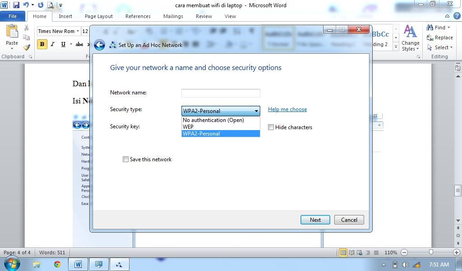Open Google Chrome from taskbar
The width and height of the screenshot is (462, 271).
(x=57, y=264)
